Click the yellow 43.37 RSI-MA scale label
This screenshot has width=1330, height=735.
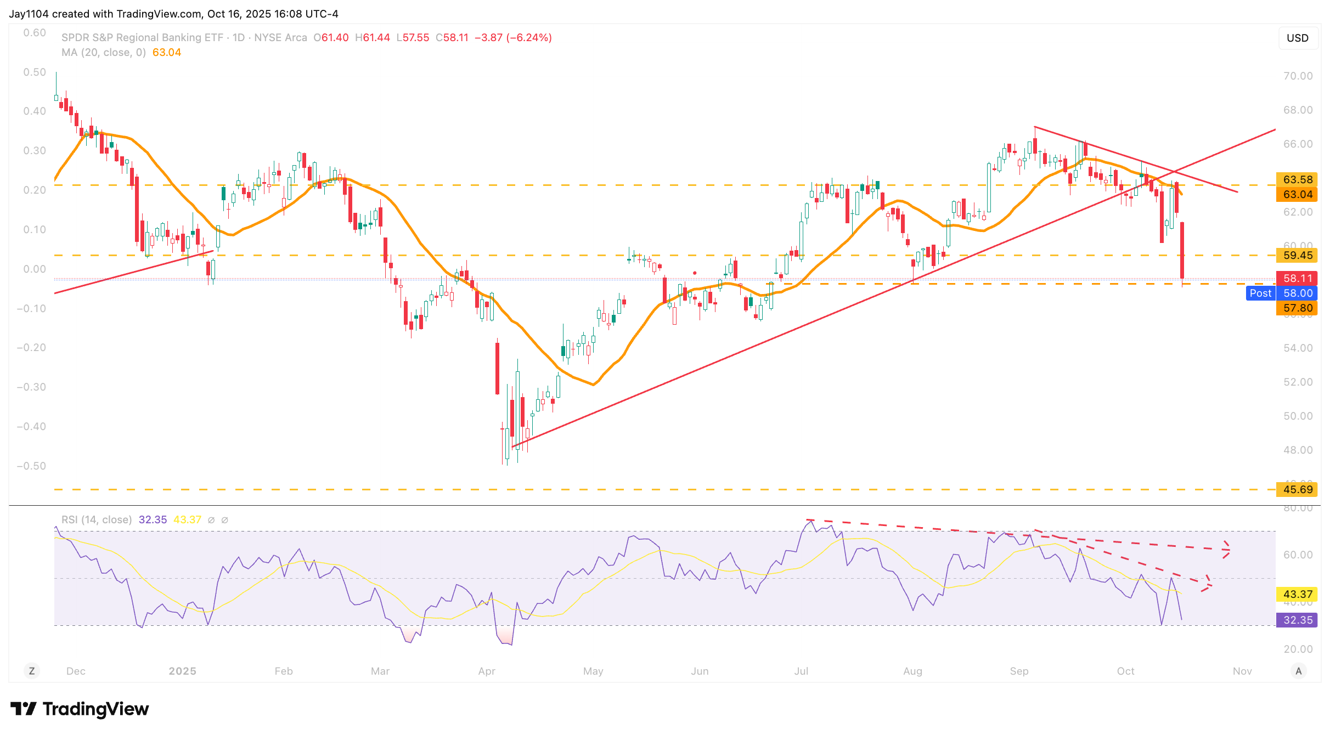click(1297, 594)
